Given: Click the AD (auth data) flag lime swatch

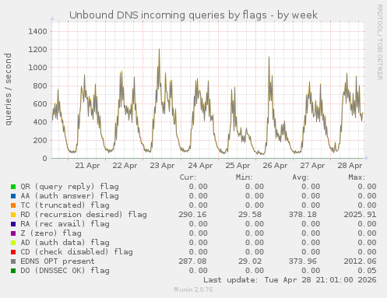Looking at the screenshot, I should tap(13, 243).
